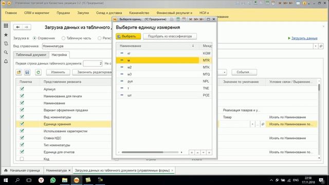329x185 pixels.
Task: Move selected unit to top of list
Action: (x=192, y=153)
